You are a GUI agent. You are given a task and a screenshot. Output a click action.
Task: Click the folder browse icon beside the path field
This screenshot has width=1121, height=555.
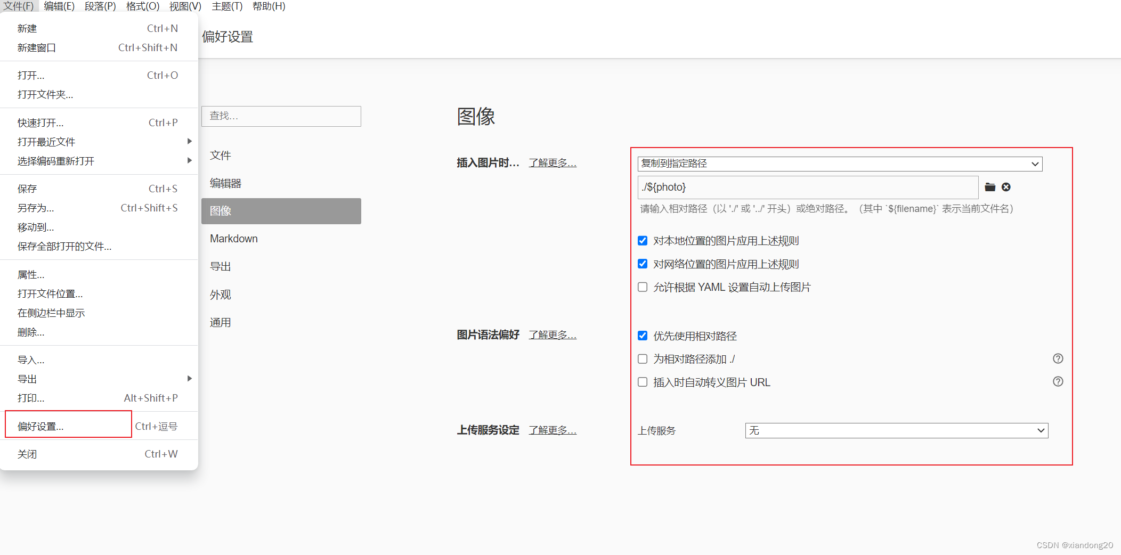tap(990, 187)
